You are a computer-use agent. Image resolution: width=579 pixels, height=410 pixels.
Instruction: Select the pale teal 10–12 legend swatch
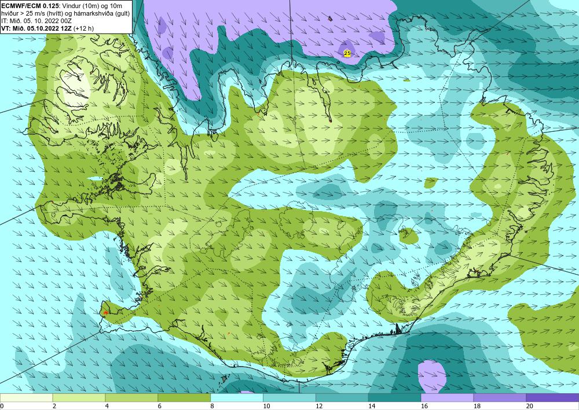pos(289,397)
